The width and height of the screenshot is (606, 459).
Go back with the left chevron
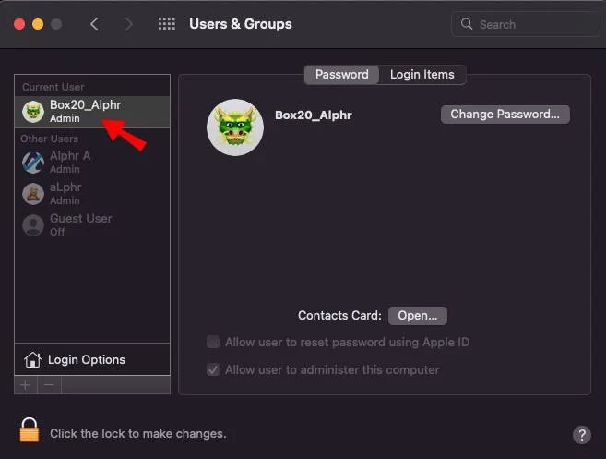click(x=95, y=24)
